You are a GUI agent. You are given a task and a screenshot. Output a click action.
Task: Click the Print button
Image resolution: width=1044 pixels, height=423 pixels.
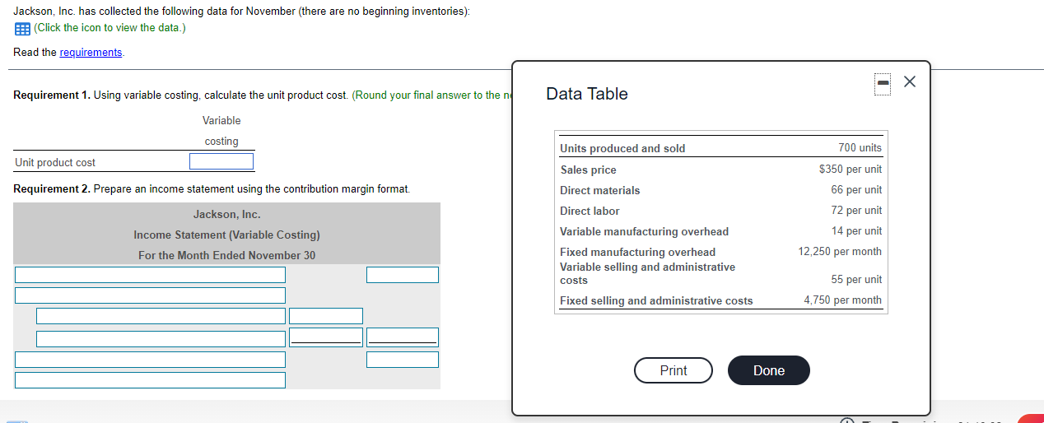(673, 370)
